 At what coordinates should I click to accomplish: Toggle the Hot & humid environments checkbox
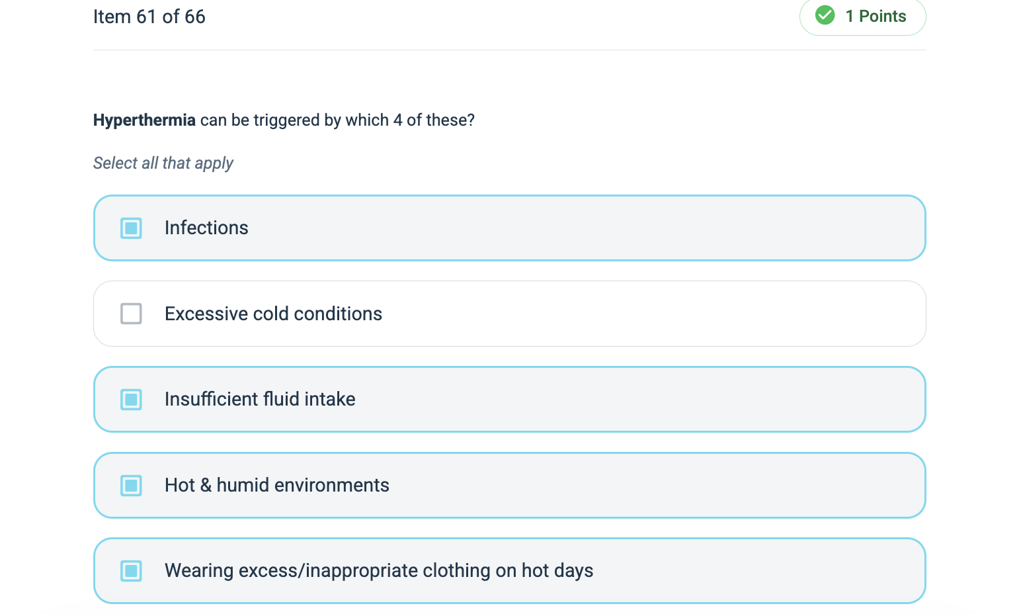(x=131, y=486)
